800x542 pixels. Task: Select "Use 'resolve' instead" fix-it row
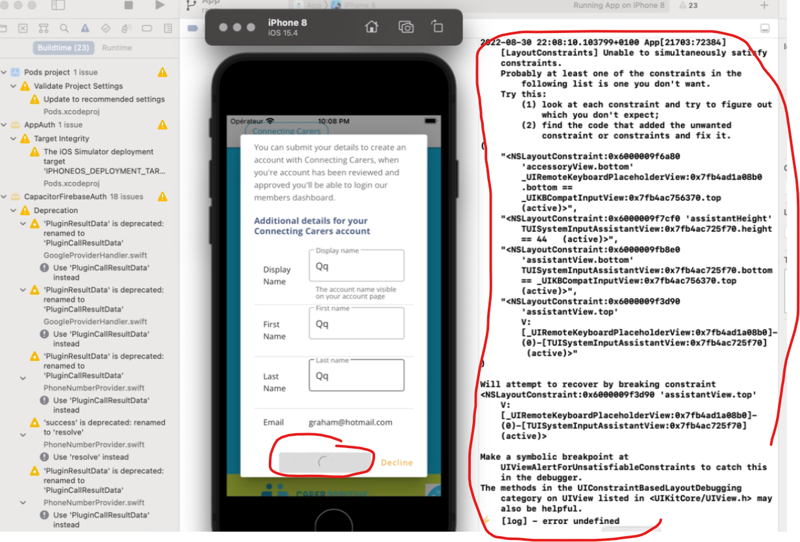pyautogui.click(x=91, y=457)
